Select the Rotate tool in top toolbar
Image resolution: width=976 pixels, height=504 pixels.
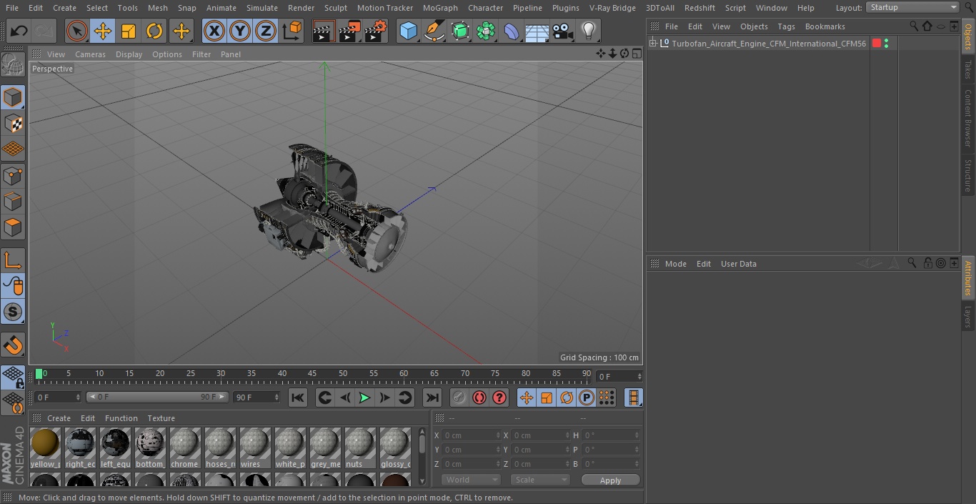154,31
